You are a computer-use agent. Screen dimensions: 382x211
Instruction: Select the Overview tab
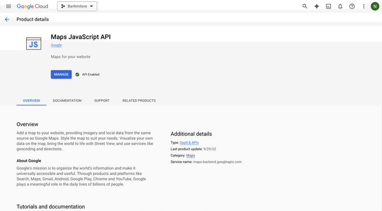[x=32, y=100]
